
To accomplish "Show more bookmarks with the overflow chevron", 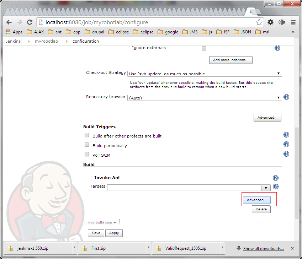I will click(x=293, y=32).
